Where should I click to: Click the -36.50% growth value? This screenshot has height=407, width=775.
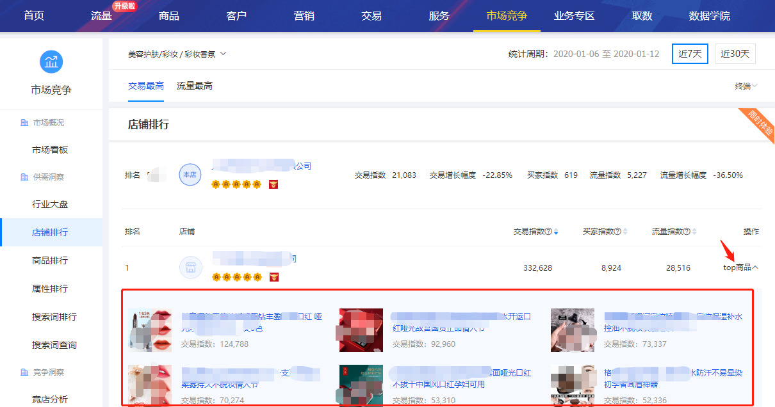728,175
